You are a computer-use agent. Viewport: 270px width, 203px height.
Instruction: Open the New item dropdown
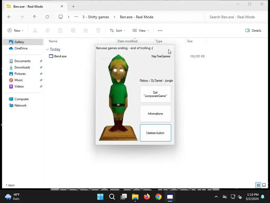(16, 31)
